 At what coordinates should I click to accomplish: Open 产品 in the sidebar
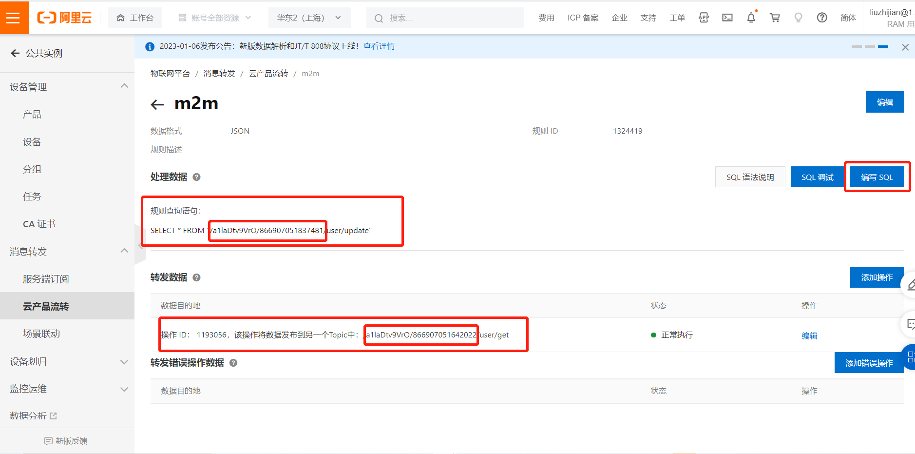coord(32,114)
